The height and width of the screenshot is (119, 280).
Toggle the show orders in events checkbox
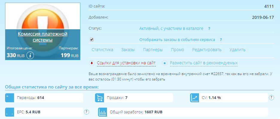click(92, 40)
